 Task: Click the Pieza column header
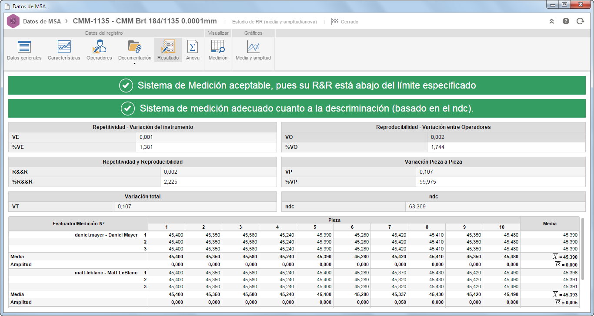click(334, 220)
